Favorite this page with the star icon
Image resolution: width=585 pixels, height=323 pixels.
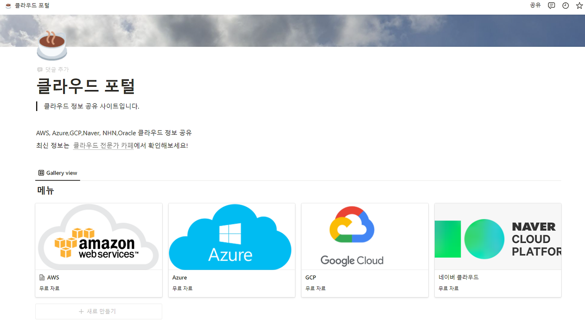pos(580,5)
